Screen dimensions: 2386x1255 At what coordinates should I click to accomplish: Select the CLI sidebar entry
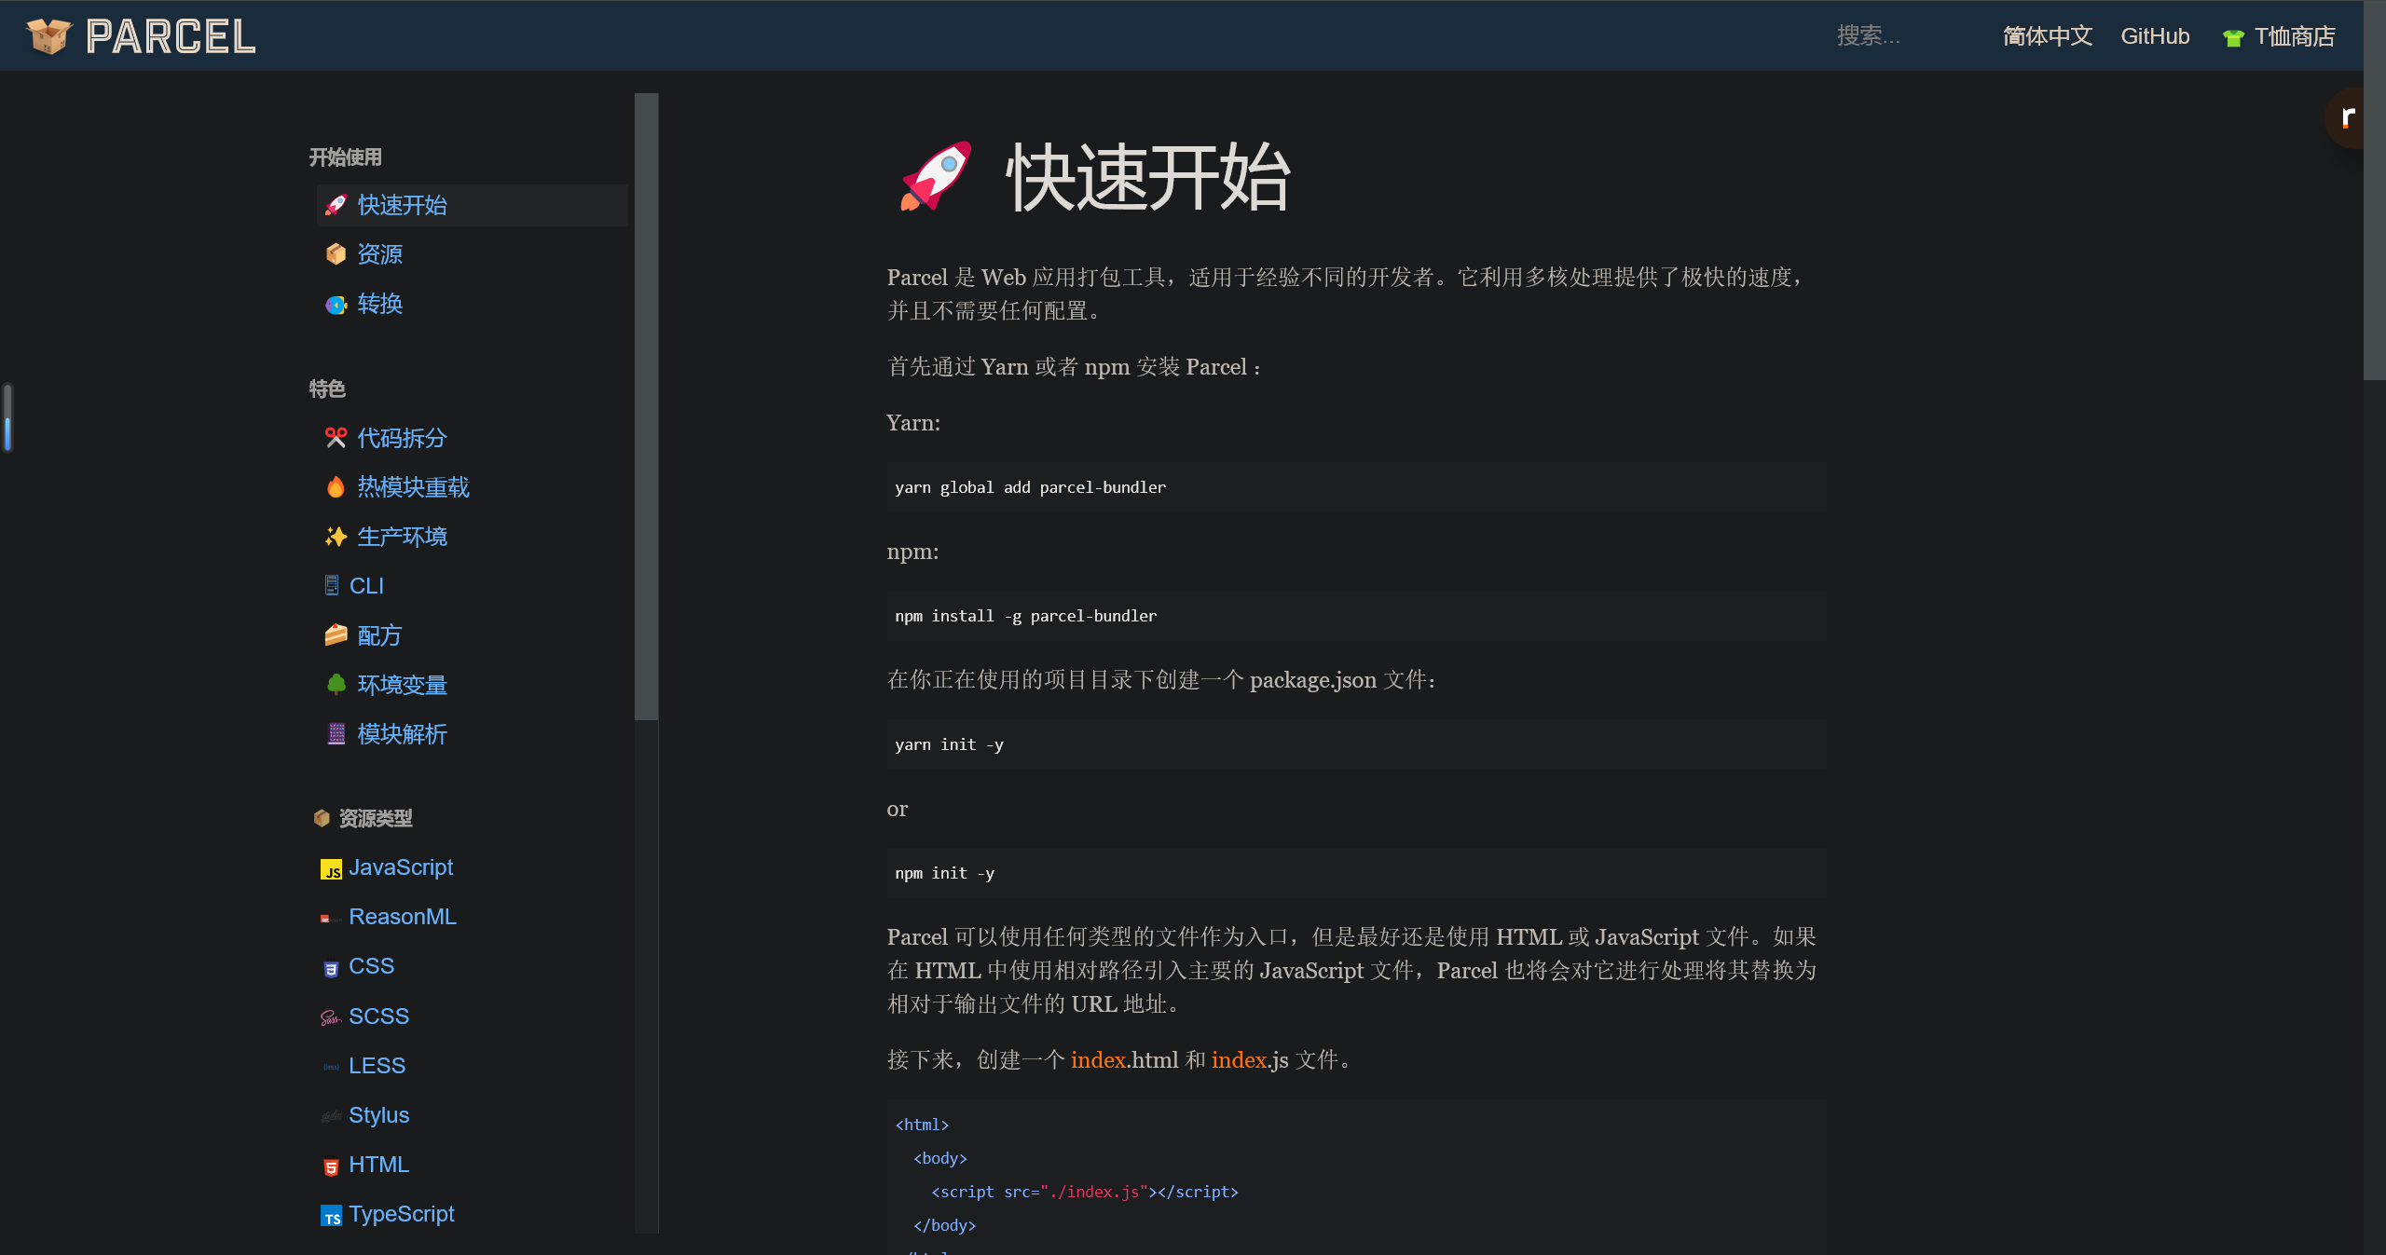click(x=366, y=586)
